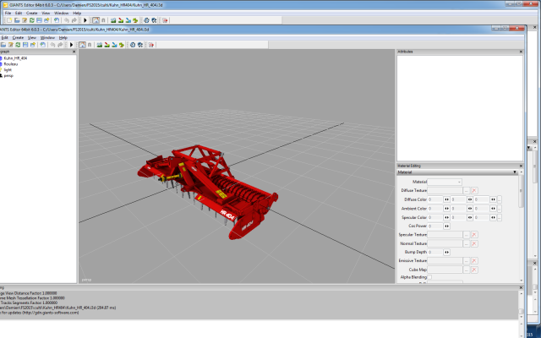
Task: Open Help menu in front window
Action: 63,37
